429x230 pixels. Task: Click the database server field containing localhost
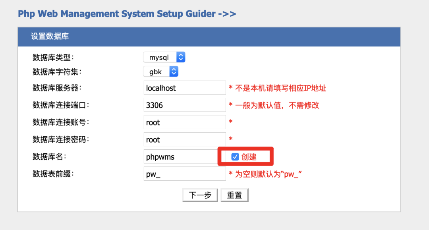point(185,88)
